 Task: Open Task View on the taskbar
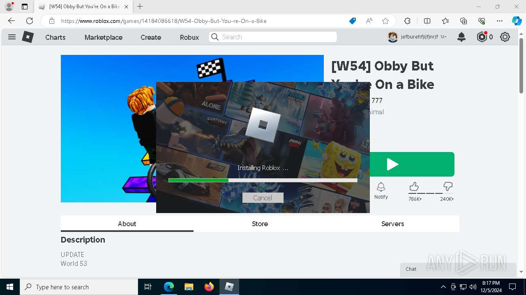[148, 287]
